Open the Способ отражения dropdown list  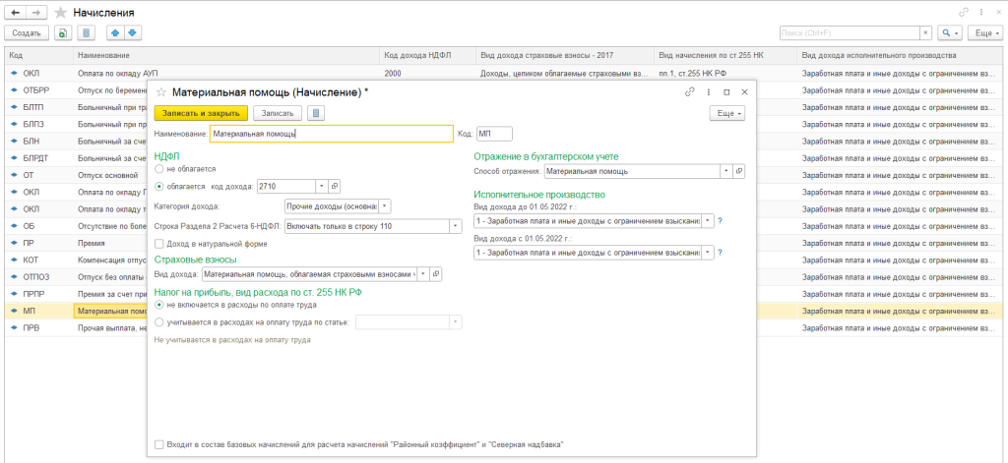click(x=725, y=171)
